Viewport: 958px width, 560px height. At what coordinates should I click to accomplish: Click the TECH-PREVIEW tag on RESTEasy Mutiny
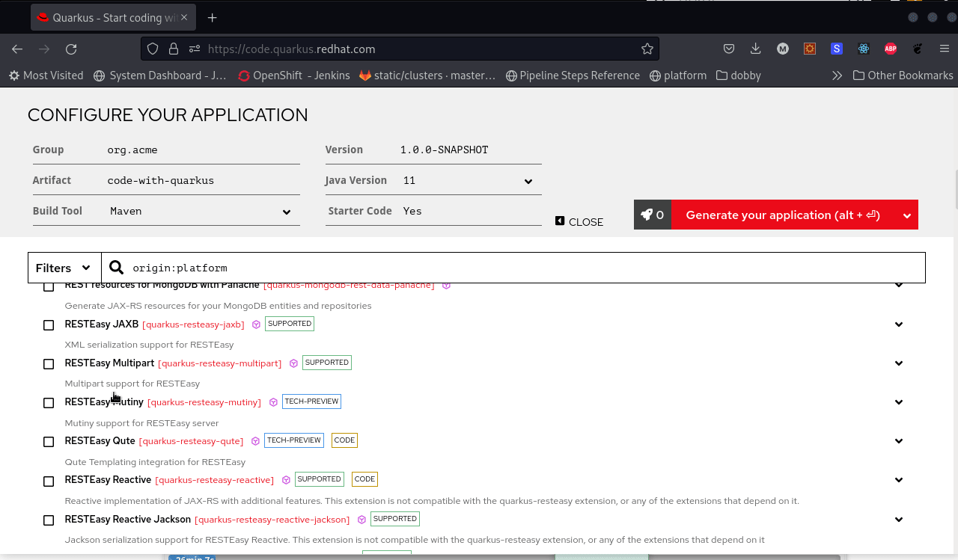tap(311, 401)
